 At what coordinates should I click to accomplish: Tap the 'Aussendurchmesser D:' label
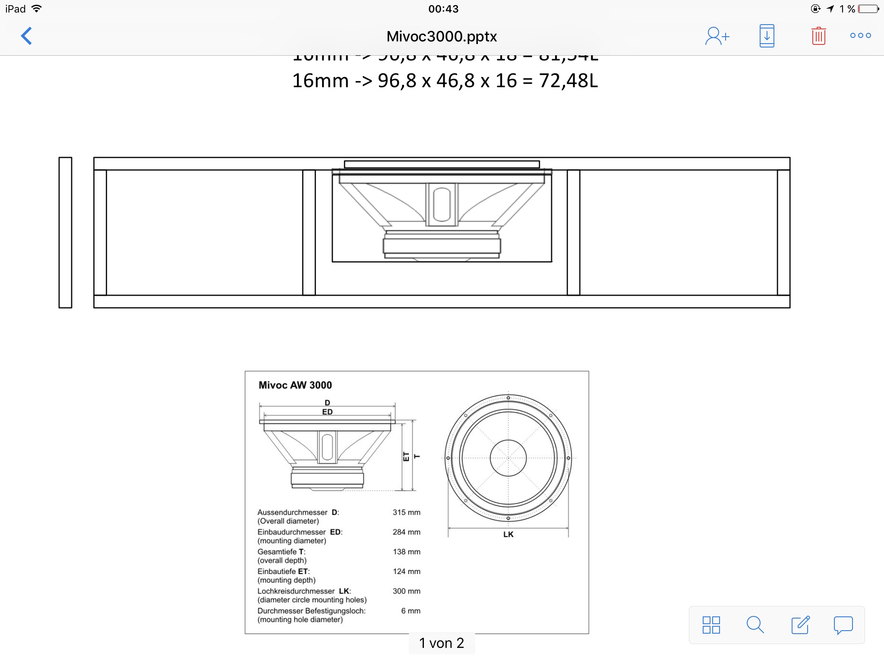tap(298, 512)
